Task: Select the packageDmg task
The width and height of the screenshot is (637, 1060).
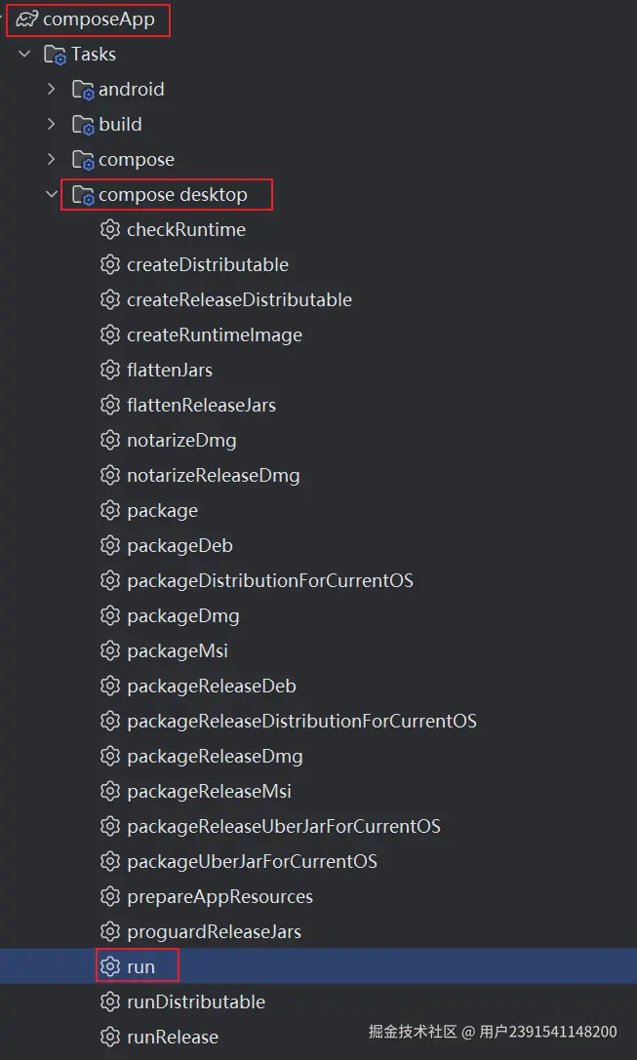Action: [x=182, y=616]
